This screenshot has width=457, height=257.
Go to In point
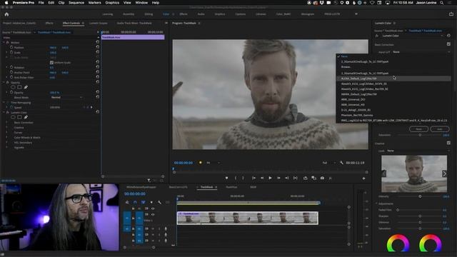254,178
